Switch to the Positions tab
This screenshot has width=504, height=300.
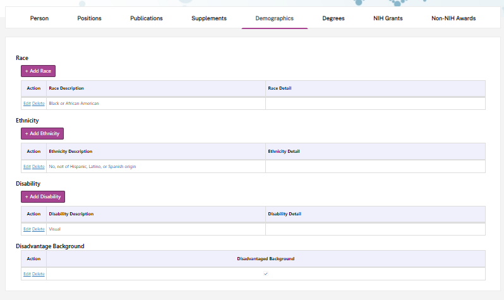89,18
